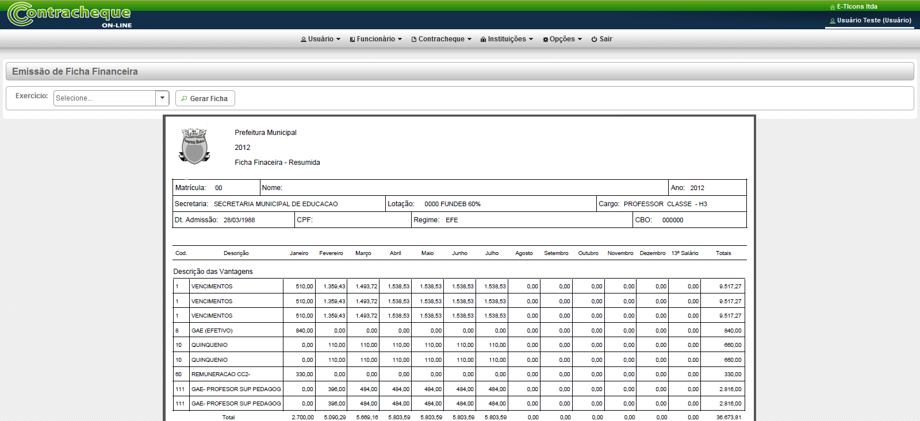Image resolution: width=920 pixels, height=421 pixels.
Task: Click the building icon next to Instituições
Action: pos(483,40)
